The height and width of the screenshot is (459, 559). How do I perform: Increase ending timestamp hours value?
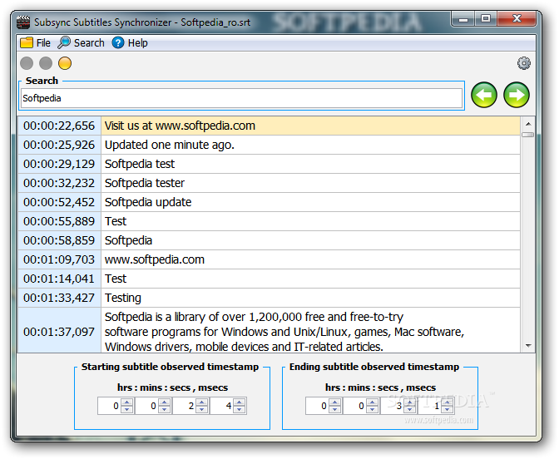[334, 402]
